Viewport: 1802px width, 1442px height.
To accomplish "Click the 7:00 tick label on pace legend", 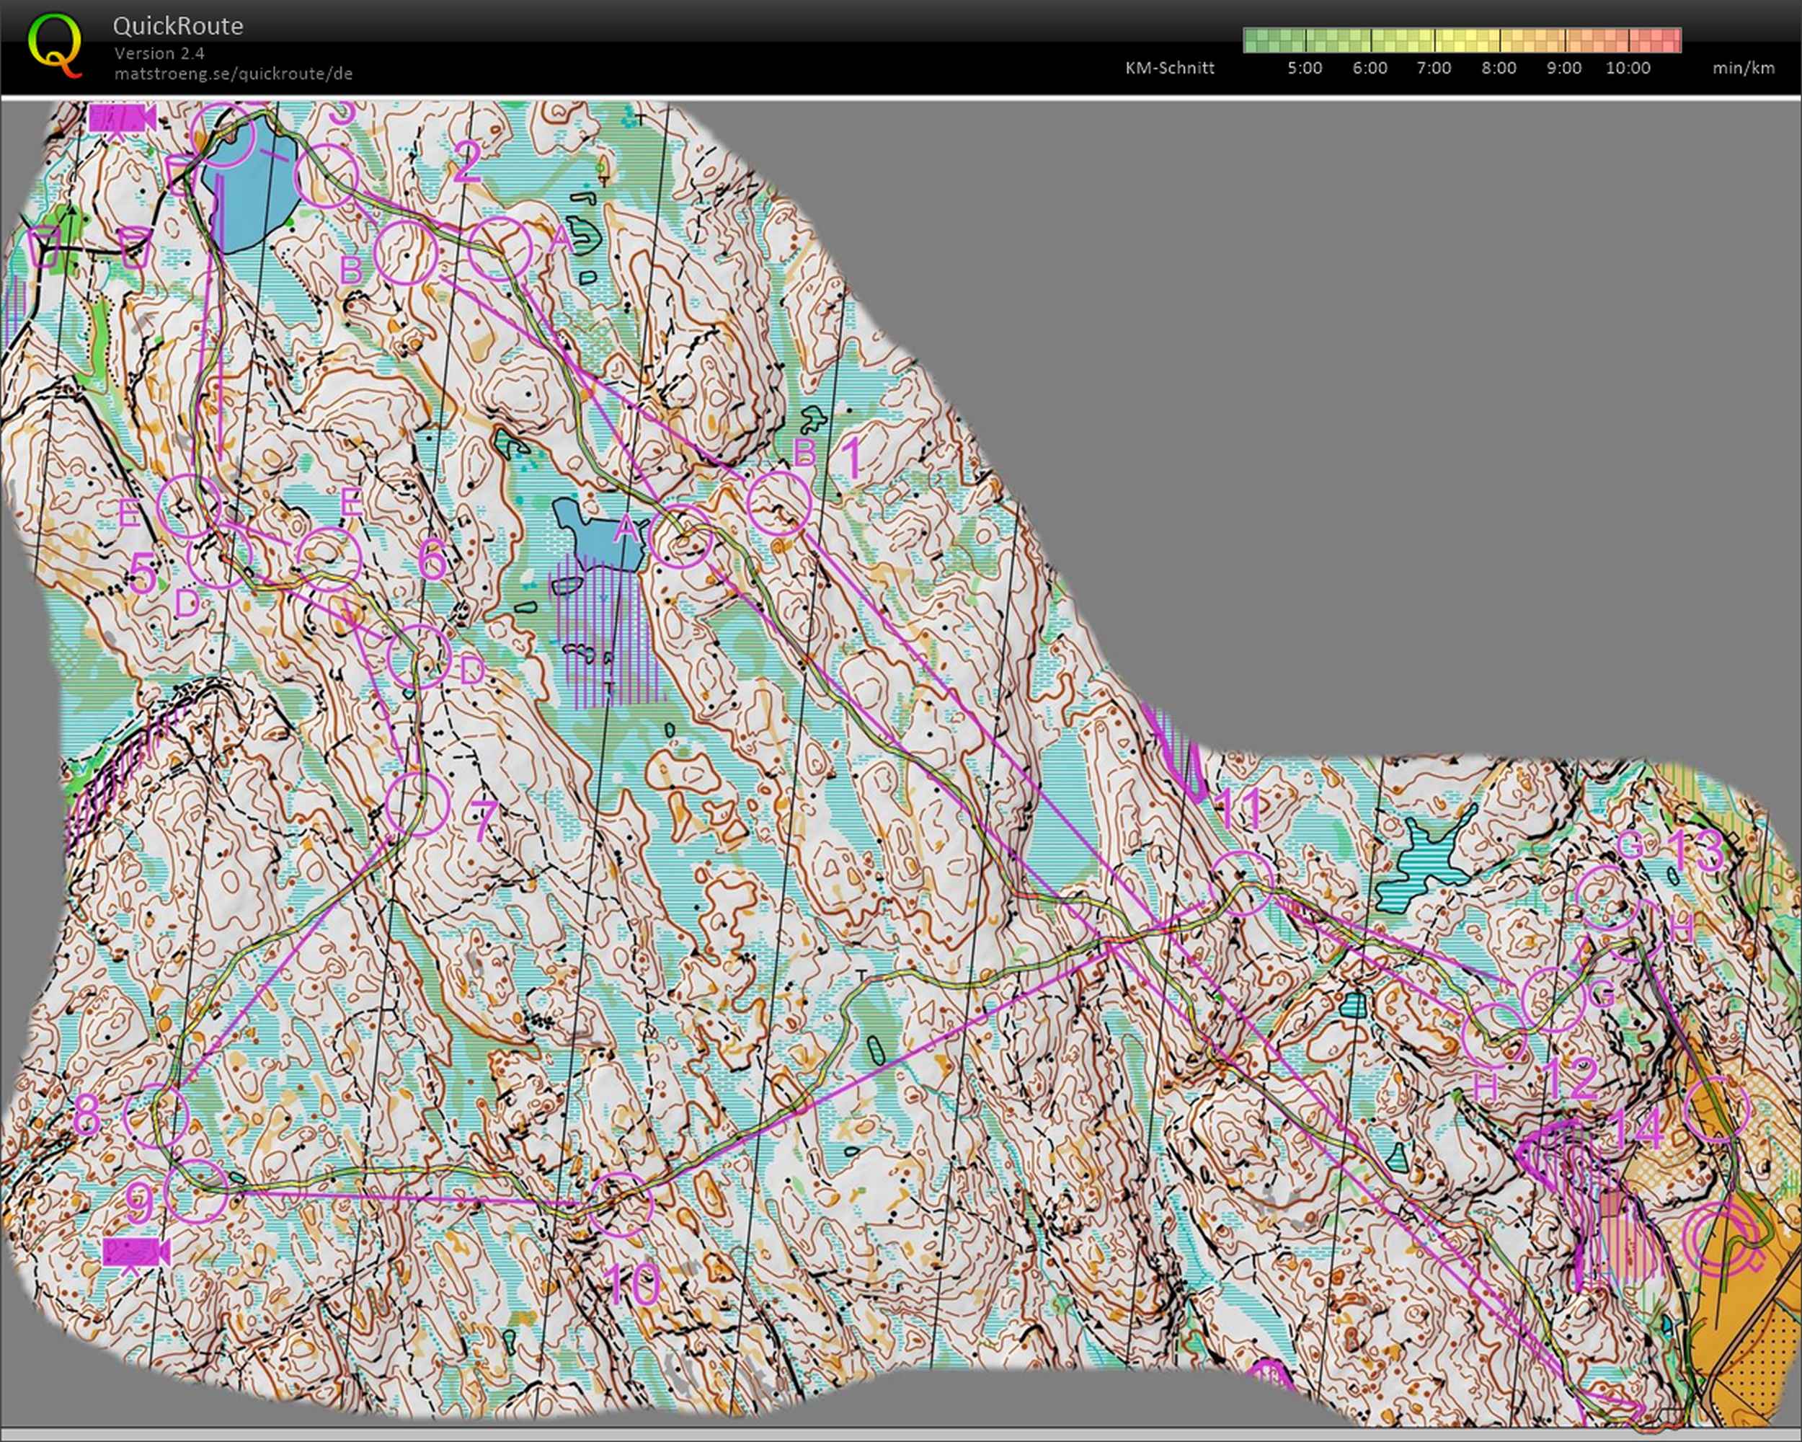I will 1434,68.
